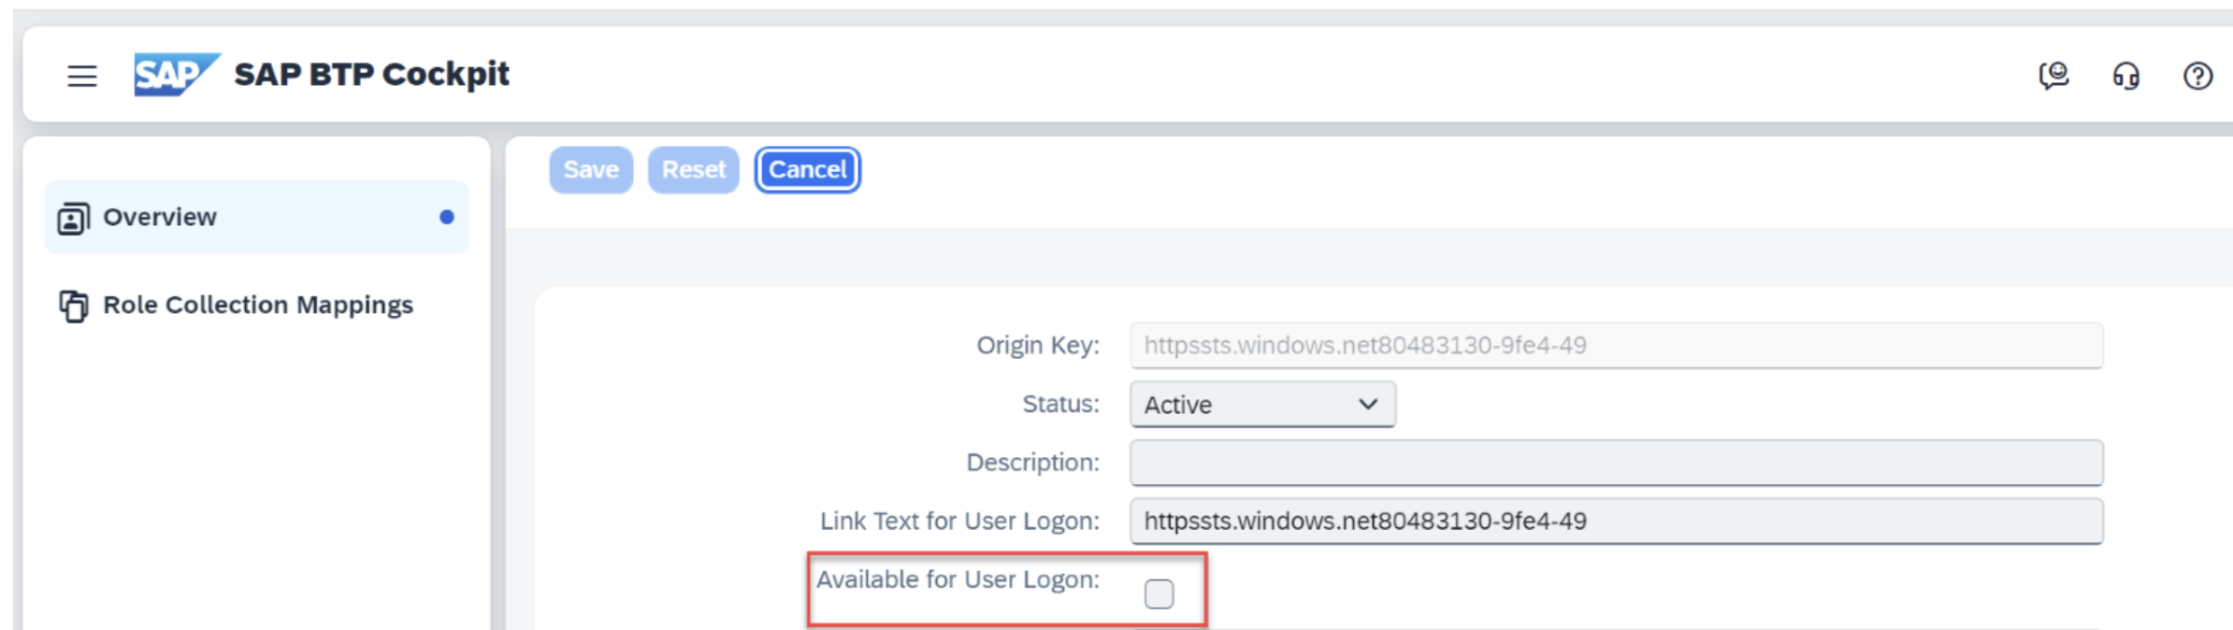Open the hamburger navigation menu
Viewport: 2233px width, 630px height.
(82, 76)
